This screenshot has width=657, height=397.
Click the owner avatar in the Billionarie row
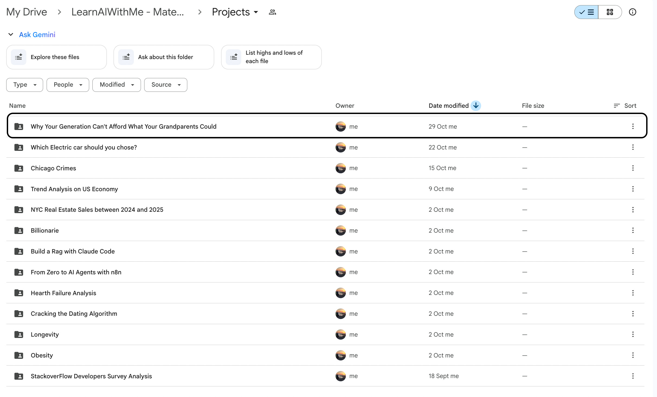click(x=340, y=230)
